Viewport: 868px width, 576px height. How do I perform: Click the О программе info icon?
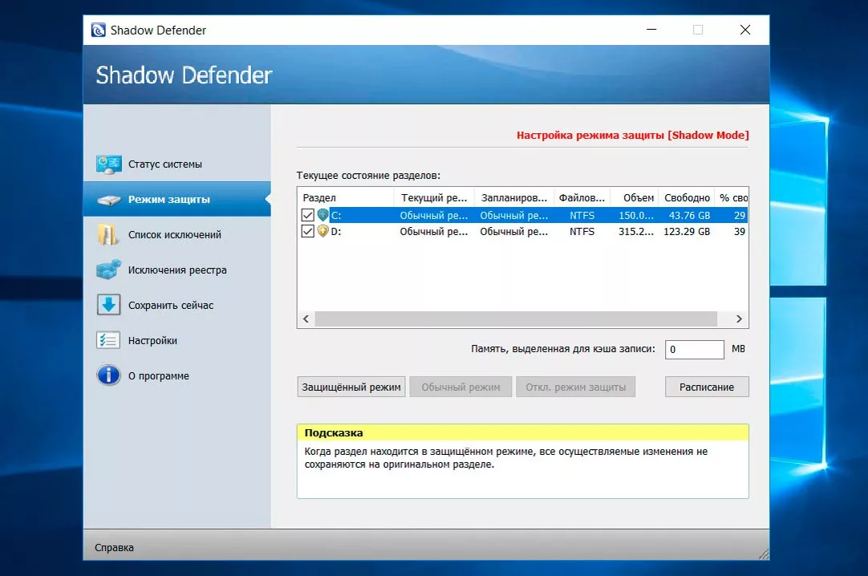tap(108, 375)
